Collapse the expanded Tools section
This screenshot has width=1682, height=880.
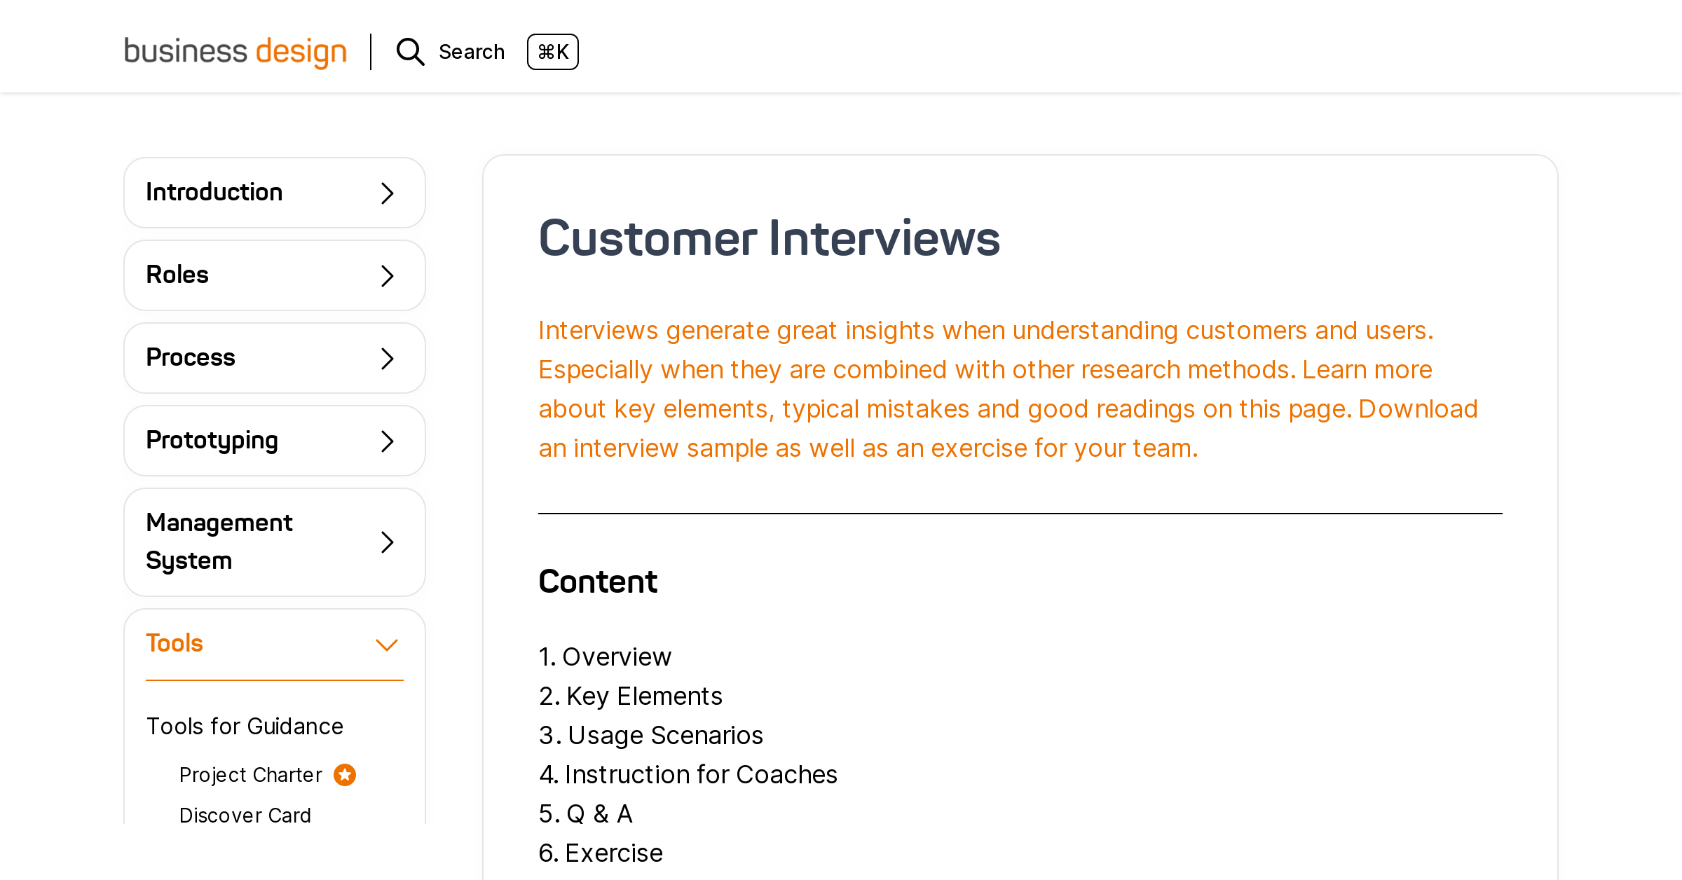(387, 644)
